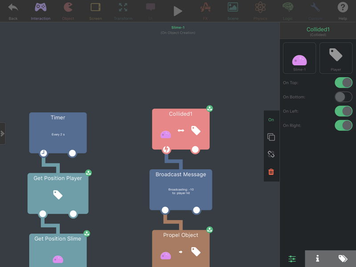Click the Play preview button

coord(178,11)
